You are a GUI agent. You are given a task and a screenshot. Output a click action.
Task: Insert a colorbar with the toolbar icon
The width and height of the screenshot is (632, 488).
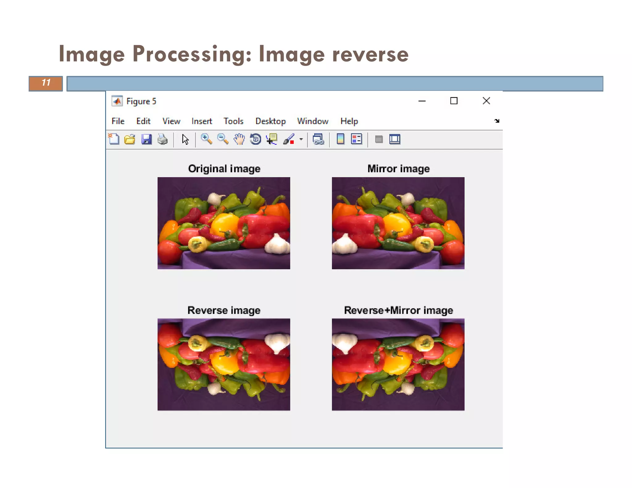[340, 139]
